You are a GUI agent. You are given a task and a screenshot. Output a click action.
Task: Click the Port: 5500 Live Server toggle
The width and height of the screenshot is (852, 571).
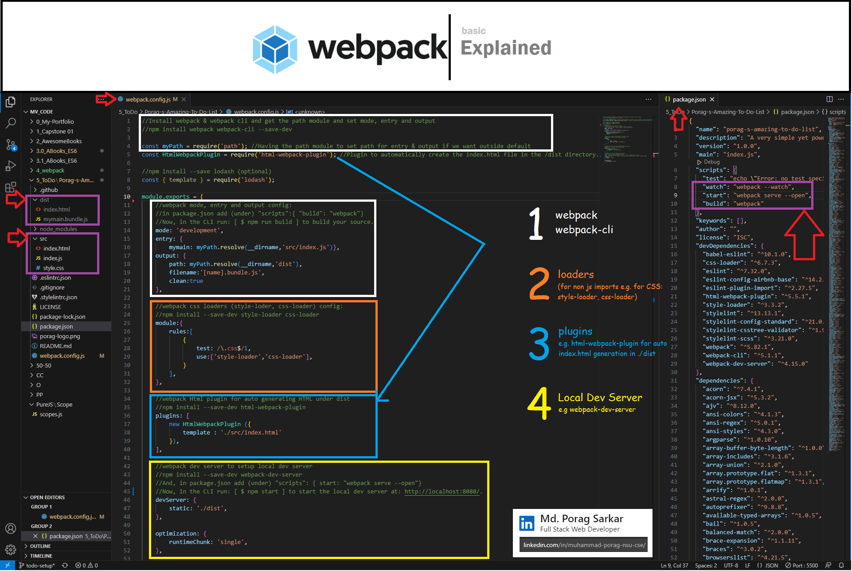click(801, 565)
